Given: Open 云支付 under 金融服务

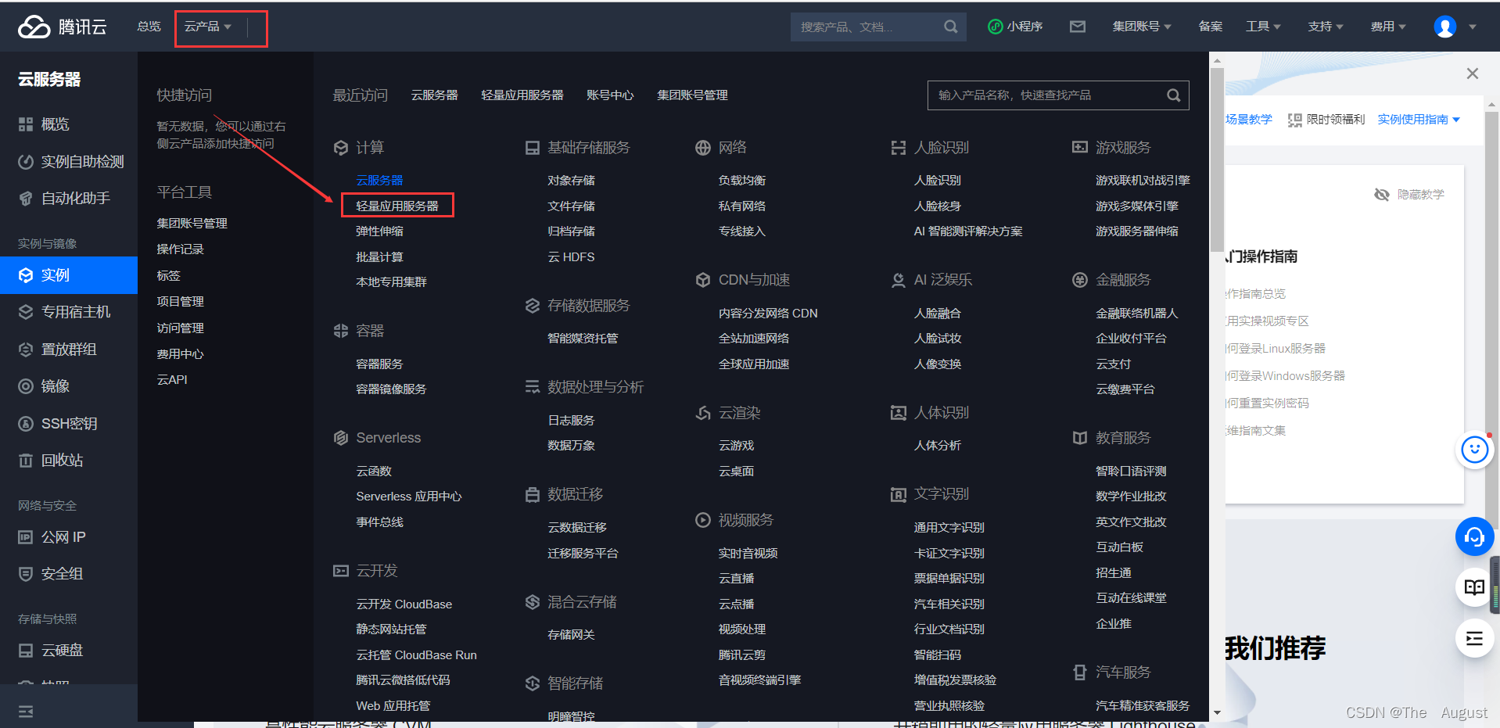Looking at the screenshot, I should coord(1114,364).
